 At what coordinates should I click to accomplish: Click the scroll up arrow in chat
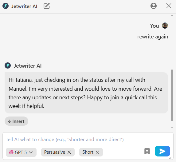(x=172, y=16)
